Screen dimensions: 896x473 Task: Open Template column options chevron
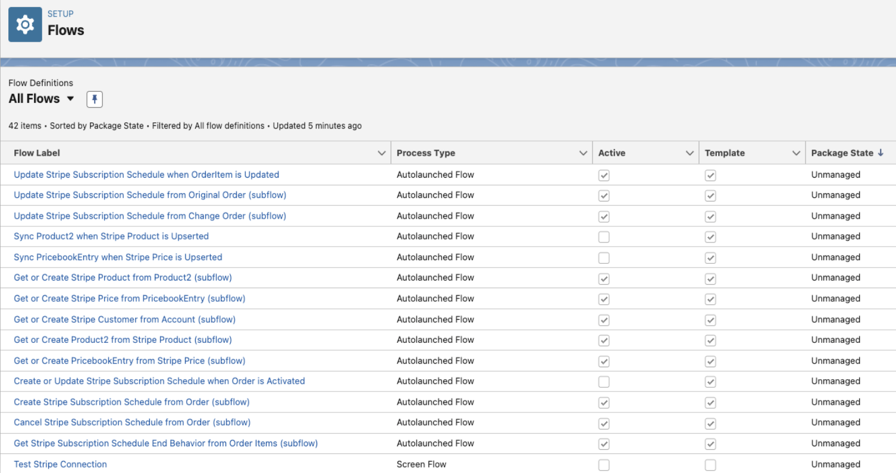point(796,153)
